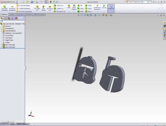This screenshot has width=166, height=126.
Task: Select the Wrap tool
Action: tap(88, 6)
